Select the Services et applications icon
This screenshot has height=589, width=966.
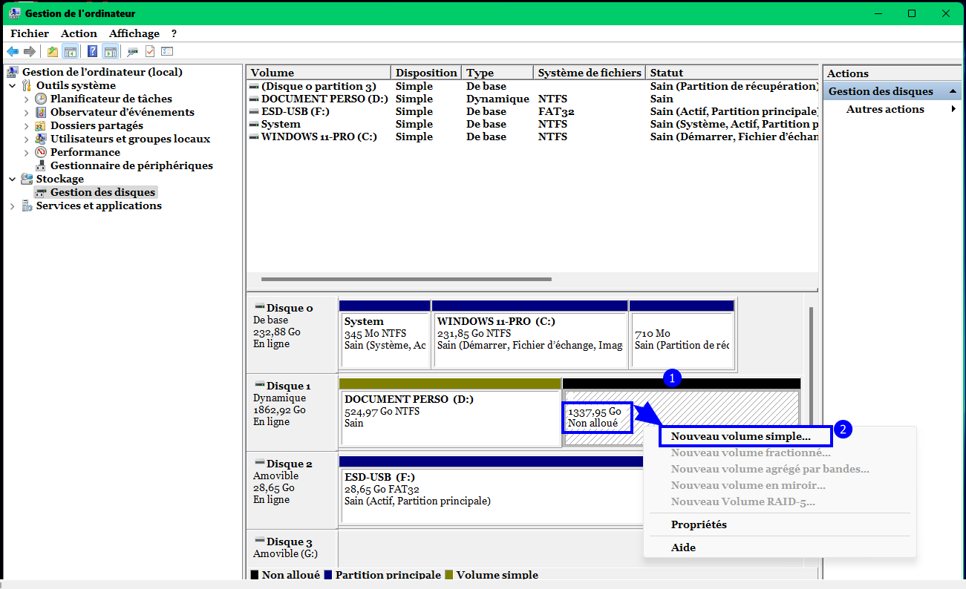27,205
